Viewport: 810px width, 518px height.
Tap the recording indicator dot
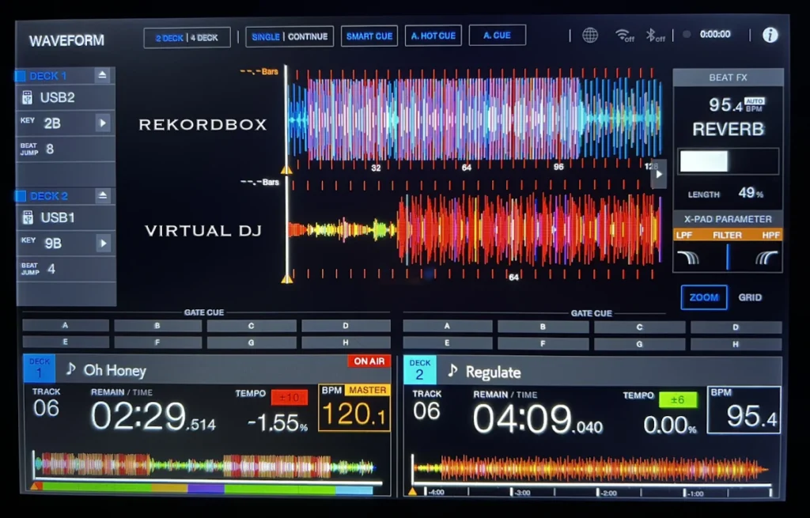687,35
